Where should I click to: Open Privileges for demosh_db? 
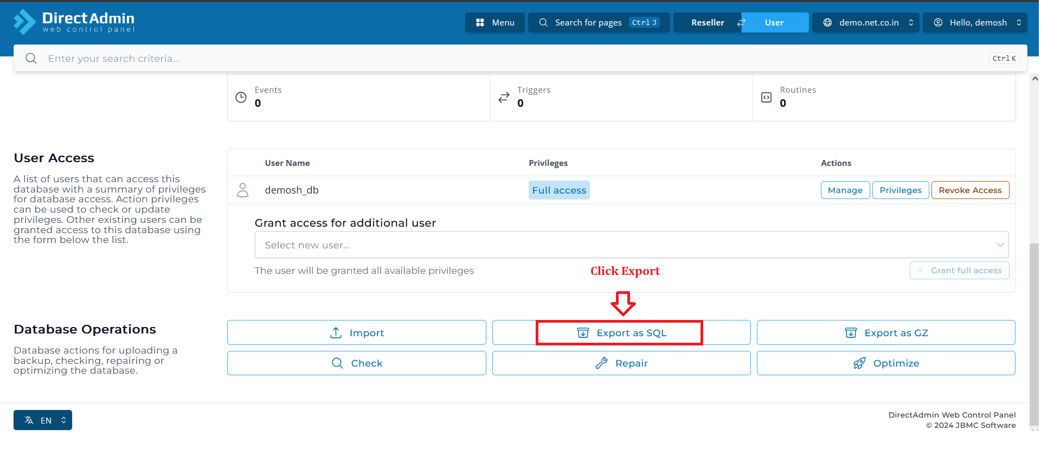pos(900,190)
